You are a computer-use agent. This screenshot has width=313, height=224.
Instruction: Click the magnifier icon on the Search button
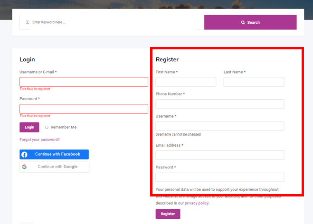tap(243, 22)
